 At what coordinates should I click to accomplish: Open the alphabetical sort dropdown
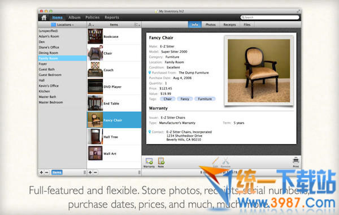pos(91,25)
